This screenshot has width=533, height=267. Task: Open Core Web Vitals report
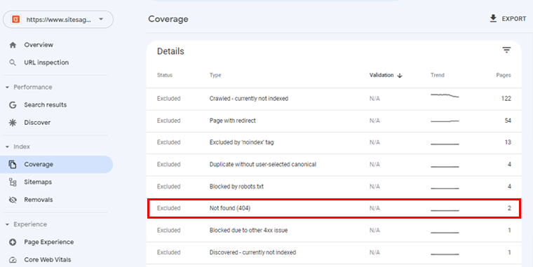(x=47, y=260)
